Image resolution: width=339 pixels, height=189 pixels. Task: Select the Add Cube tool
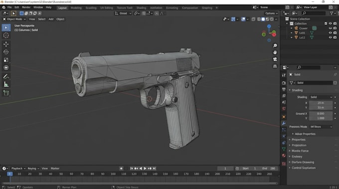pyautogui.click(x=6, y=93)
